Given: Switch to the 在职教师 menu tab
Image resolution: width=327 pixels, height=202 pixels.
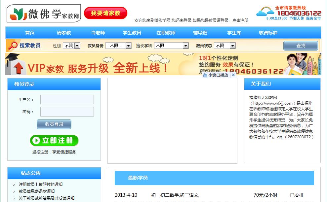Looking at the screenshot, I should click(166, 33).
